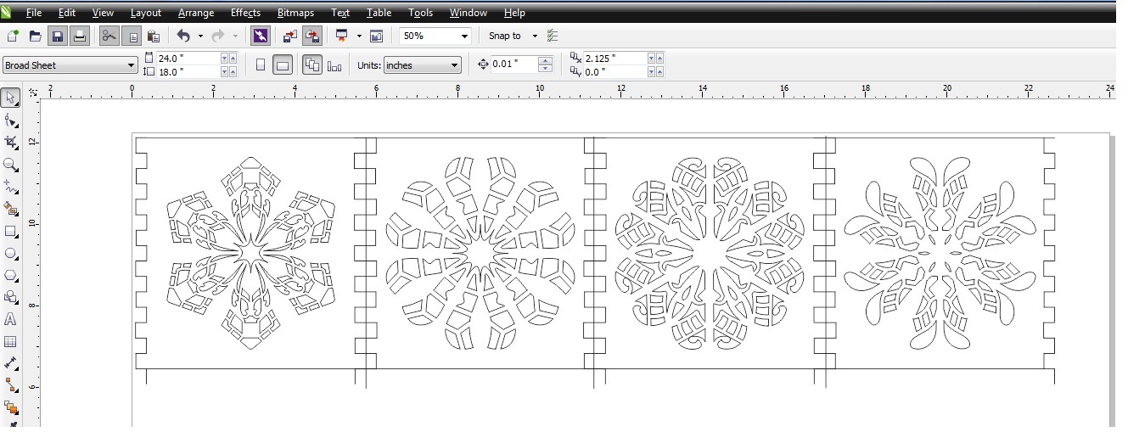The height and width of the screenshot is (443, 1128).
Task: Click the duplicate distance Y field 0.0"
Action: click(615, 72)
